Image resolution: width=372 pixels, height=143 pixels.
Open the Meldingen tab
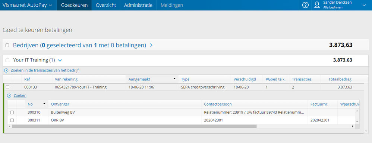[x=172, y=5]
